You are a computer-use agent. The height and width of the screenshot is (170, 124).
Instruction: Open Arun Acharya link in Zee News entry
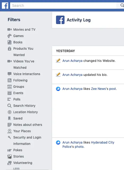tap(72, 89)
